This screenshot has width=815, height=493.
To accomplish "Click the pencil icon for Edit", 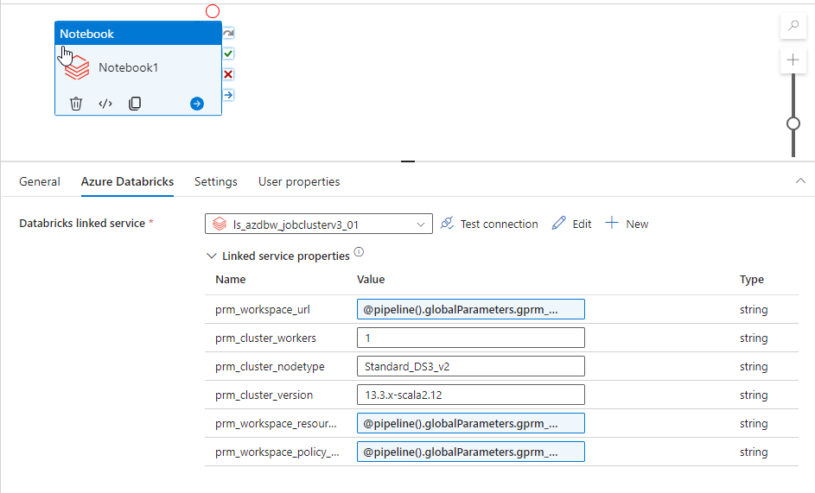I will click(x=559, y=224).
